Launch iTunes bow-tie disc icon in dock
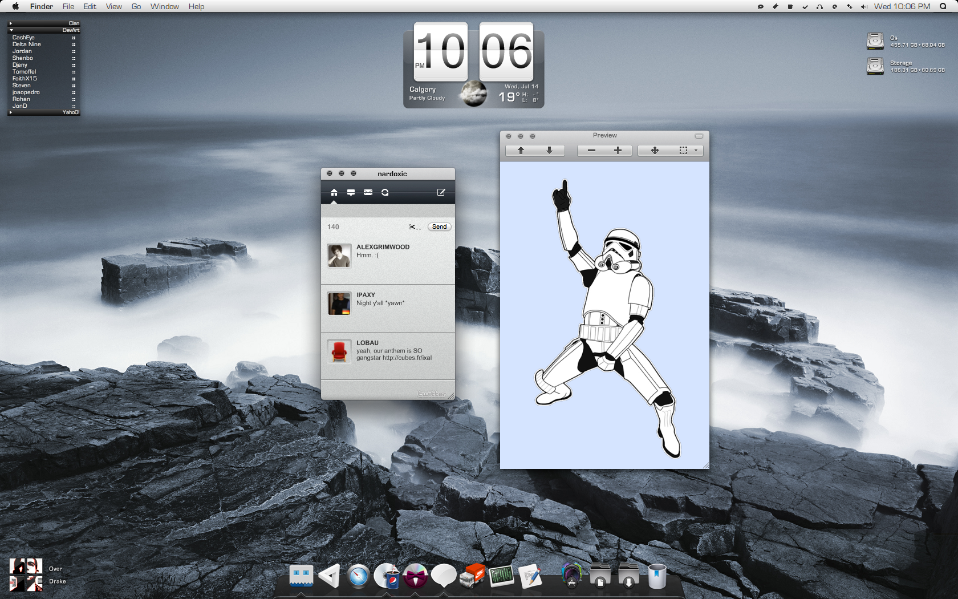This screenshot has width=958, height=599. [415, 576]
